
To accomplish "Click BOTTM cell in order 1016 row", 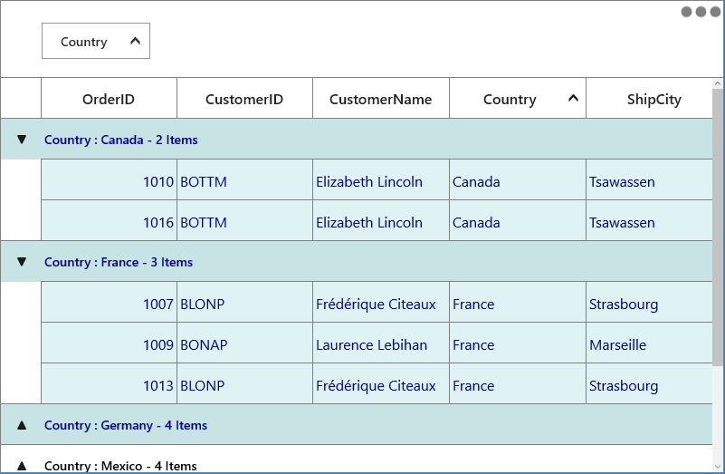I will (x=244, y=221).
